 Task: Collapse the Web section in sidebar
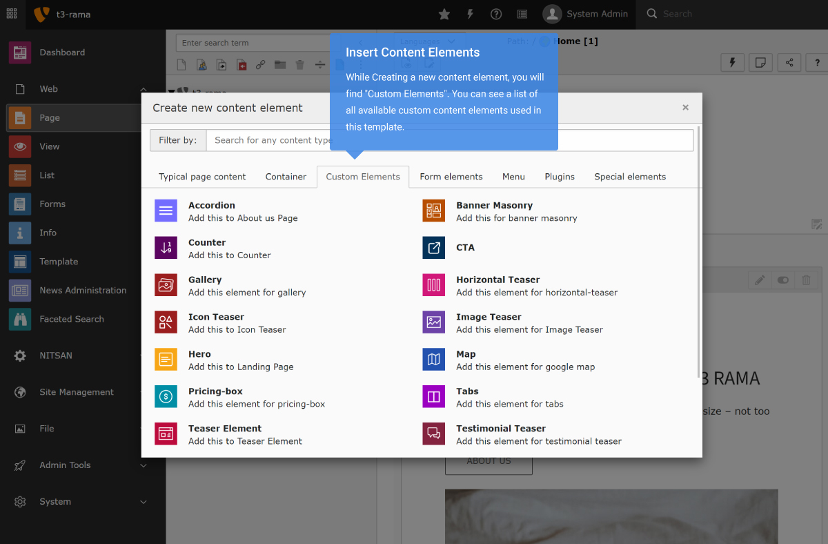click(144, 88)
